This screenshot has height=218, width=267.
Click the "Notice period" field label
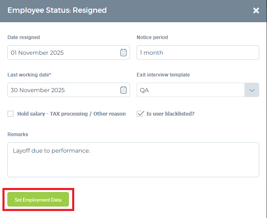(x=152, y=37)
